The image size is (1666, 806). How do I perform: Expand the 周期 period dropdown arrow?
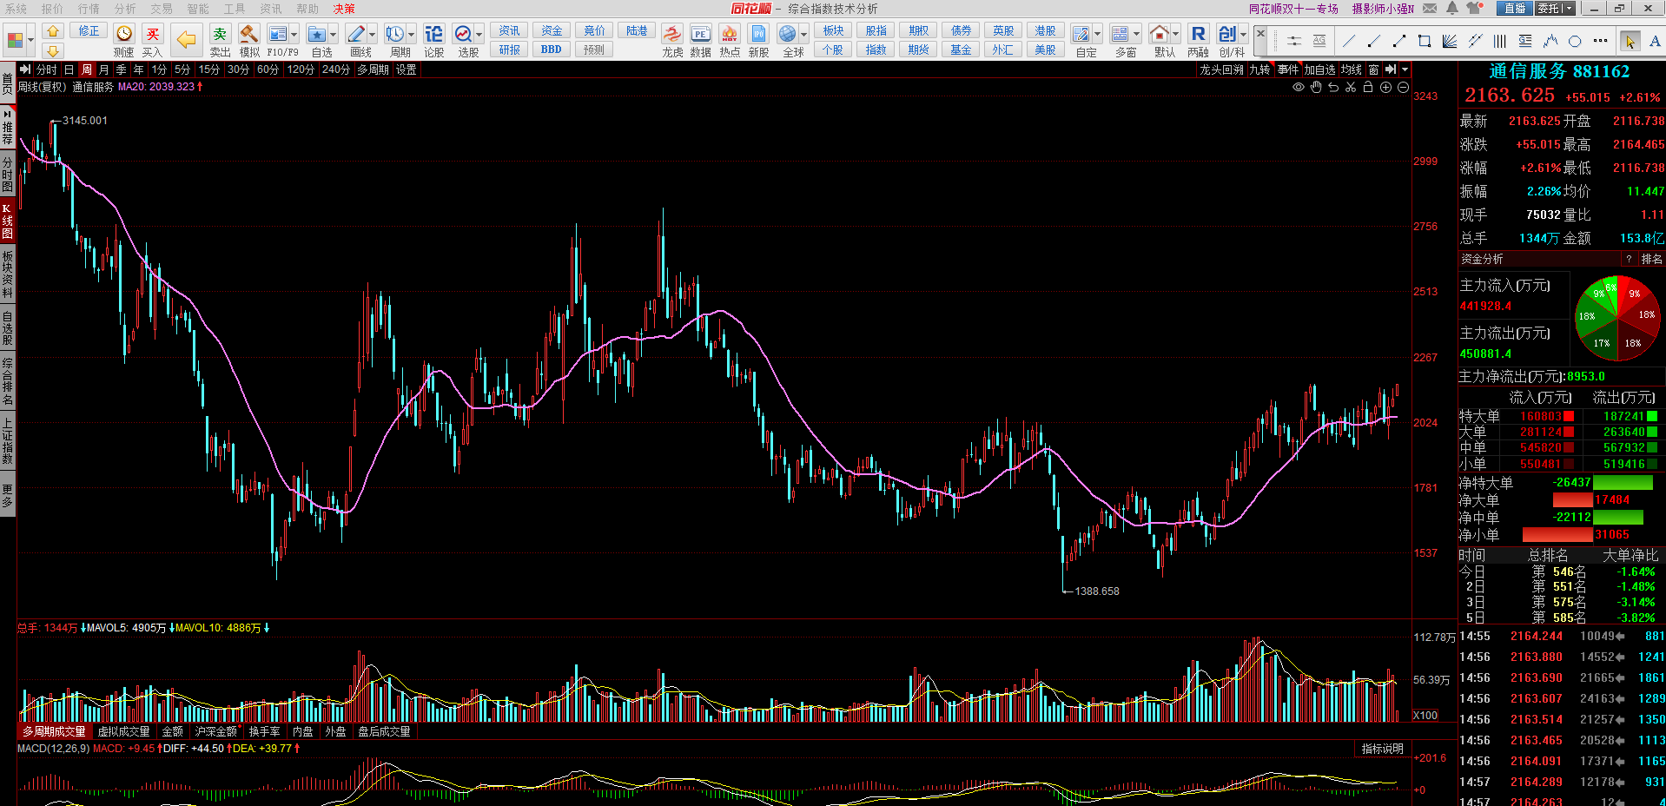[x=411, y=34]
